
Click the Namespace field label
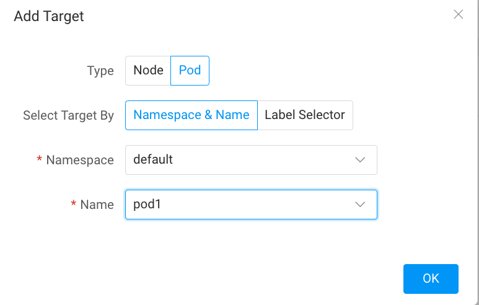tap(80, 161)
